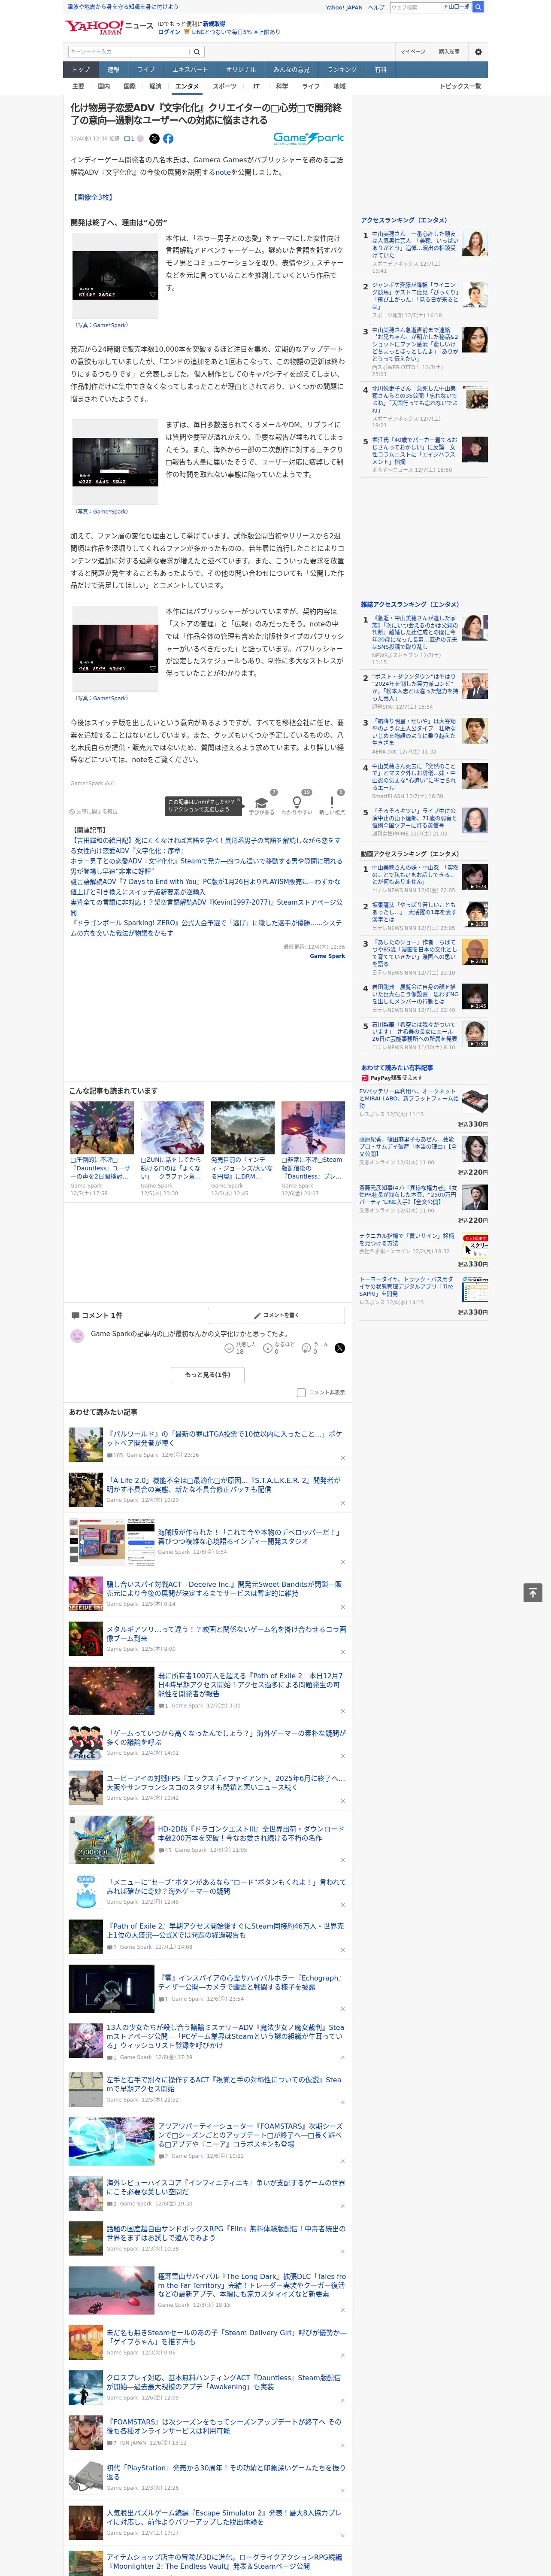The width and height of the screenshot is (551, 2576).
Task: Click the scroll-to-top arrow button
Action: (x=533, y=1592)
